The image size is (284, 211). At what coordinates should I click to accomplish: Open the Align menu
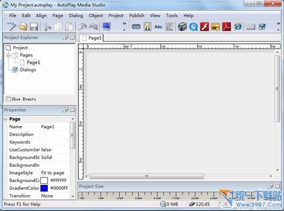coord(41,15)
